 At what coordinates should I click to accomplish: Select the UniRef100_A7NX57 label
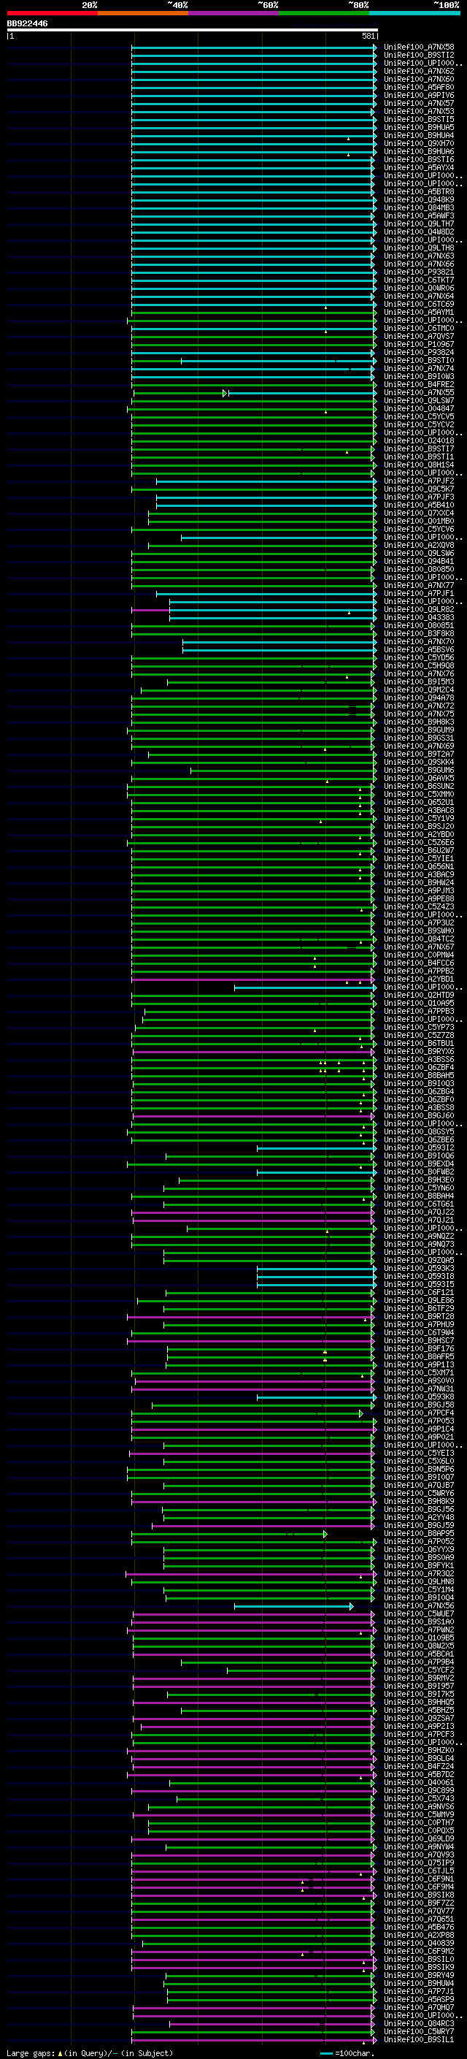coord(419,103)
